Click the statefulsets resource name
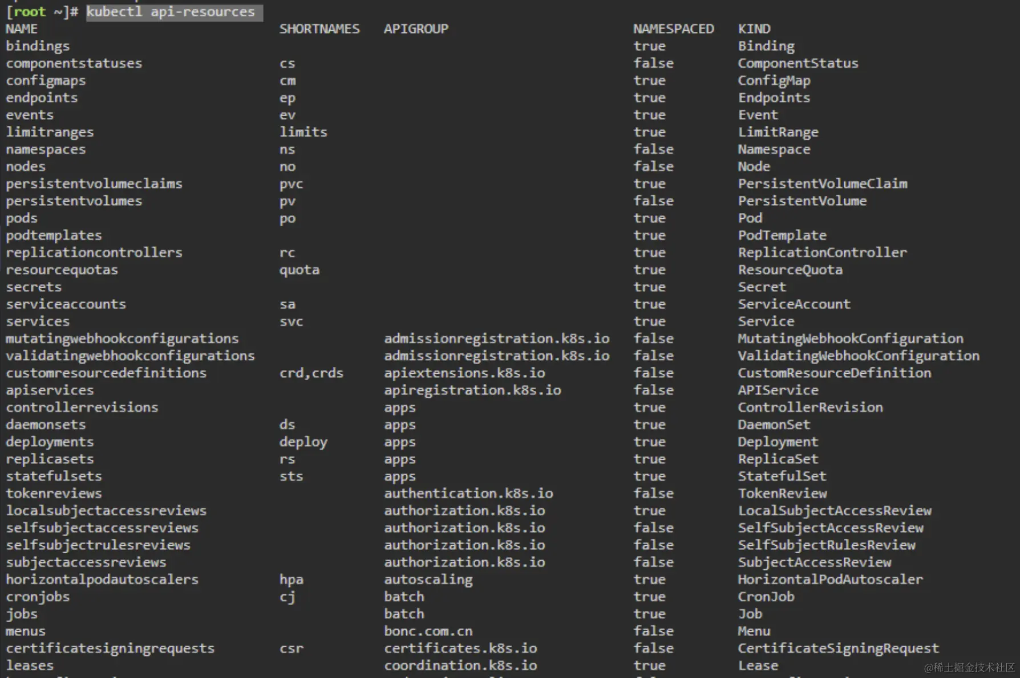1020x678 pixels. (x=54, y=476)
